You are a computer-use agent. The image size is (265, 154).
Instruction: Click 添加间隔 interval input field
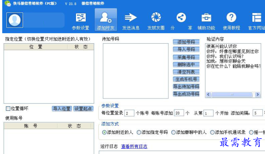click(258, 113)
